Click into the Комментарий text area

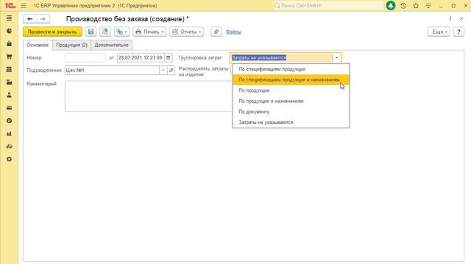[x=149, y=96]
